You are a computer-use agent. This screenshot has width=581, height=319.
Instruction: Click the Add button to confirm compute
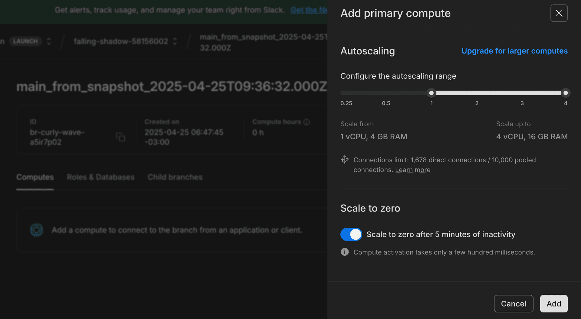tap(554, 304)
